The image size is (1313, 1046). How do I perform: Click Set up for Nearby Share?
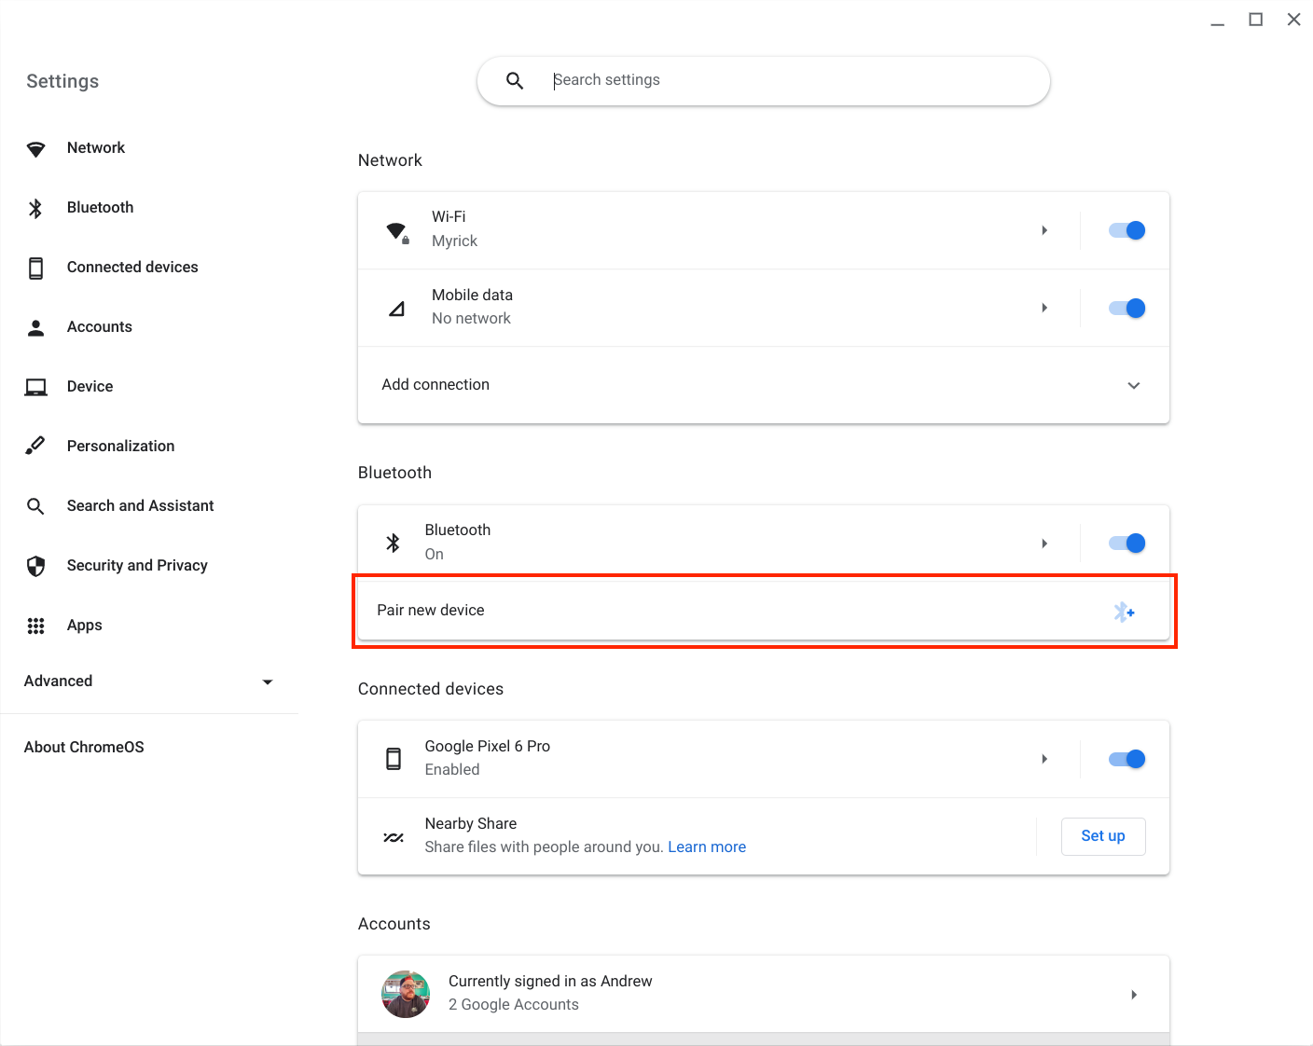1102,836
